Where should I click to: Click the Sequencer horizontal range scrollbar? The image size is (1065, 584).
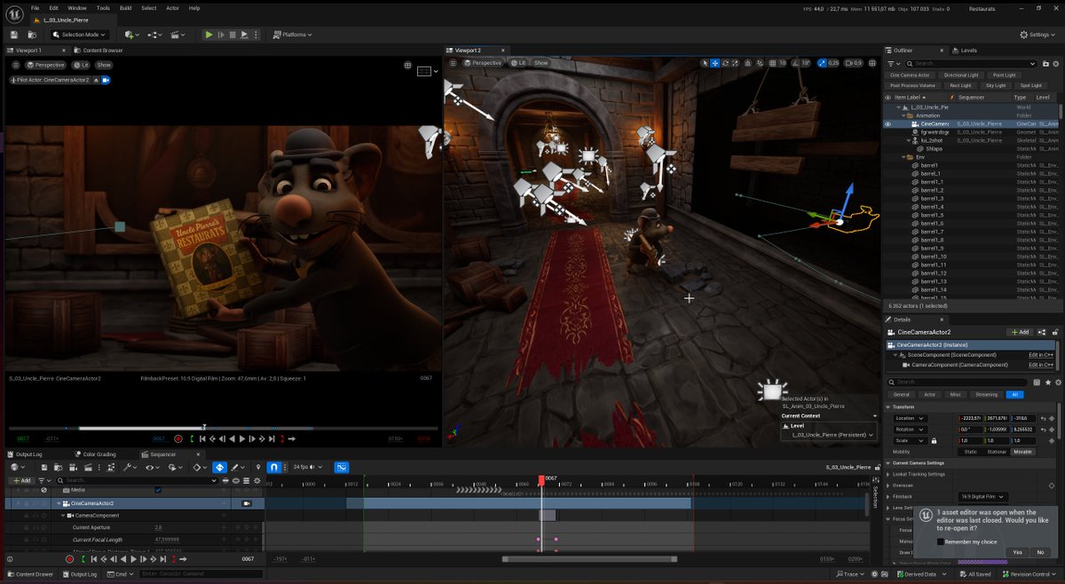[x=589, y=559]
